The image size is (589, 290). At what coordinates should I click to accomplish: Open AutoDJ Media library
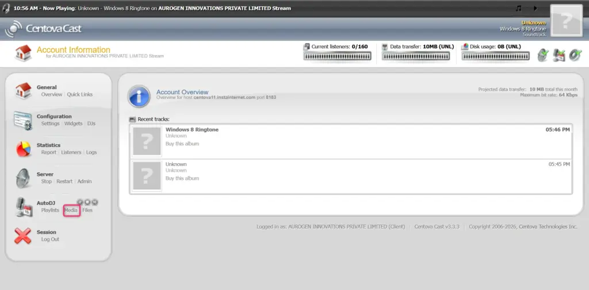pos(71,210)
